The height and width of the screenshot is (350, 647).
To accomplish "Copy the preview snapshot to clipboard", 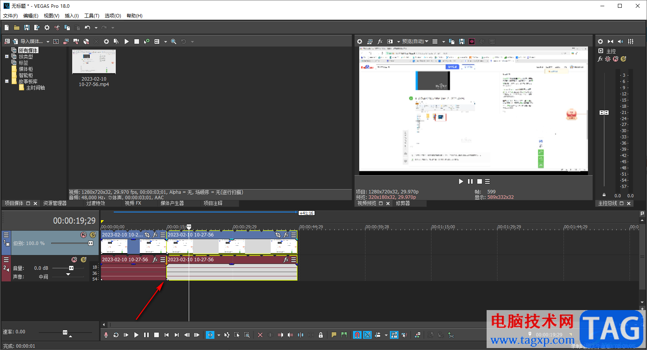I will (x=452, y=41).
